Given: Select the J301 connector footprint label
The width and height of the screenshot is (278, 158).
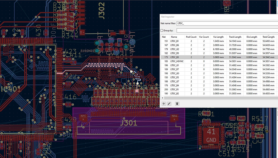Looking at the screenshot, I should pos(129,123).
